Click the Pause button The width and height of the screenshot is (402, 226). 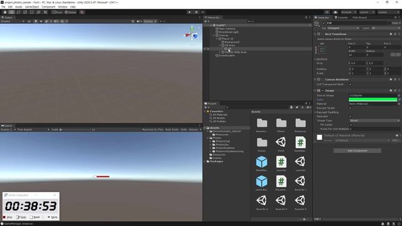[197, 13]
